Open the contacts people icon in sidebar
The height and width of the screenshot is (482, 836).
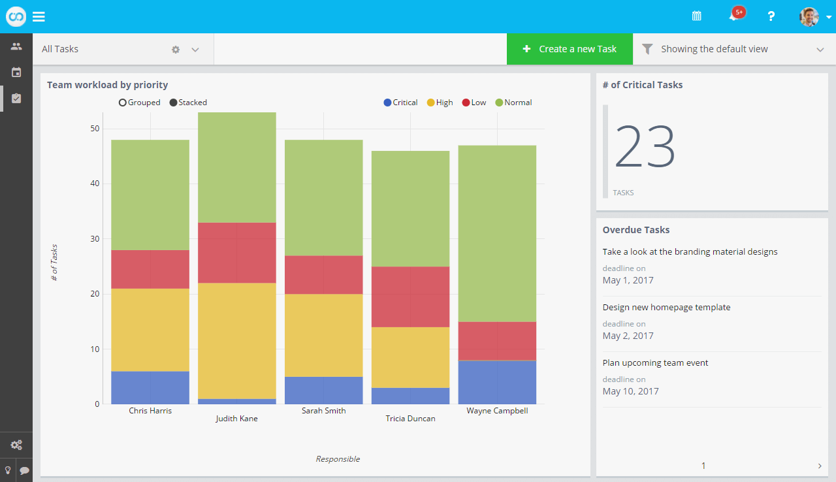coord(16,46)
